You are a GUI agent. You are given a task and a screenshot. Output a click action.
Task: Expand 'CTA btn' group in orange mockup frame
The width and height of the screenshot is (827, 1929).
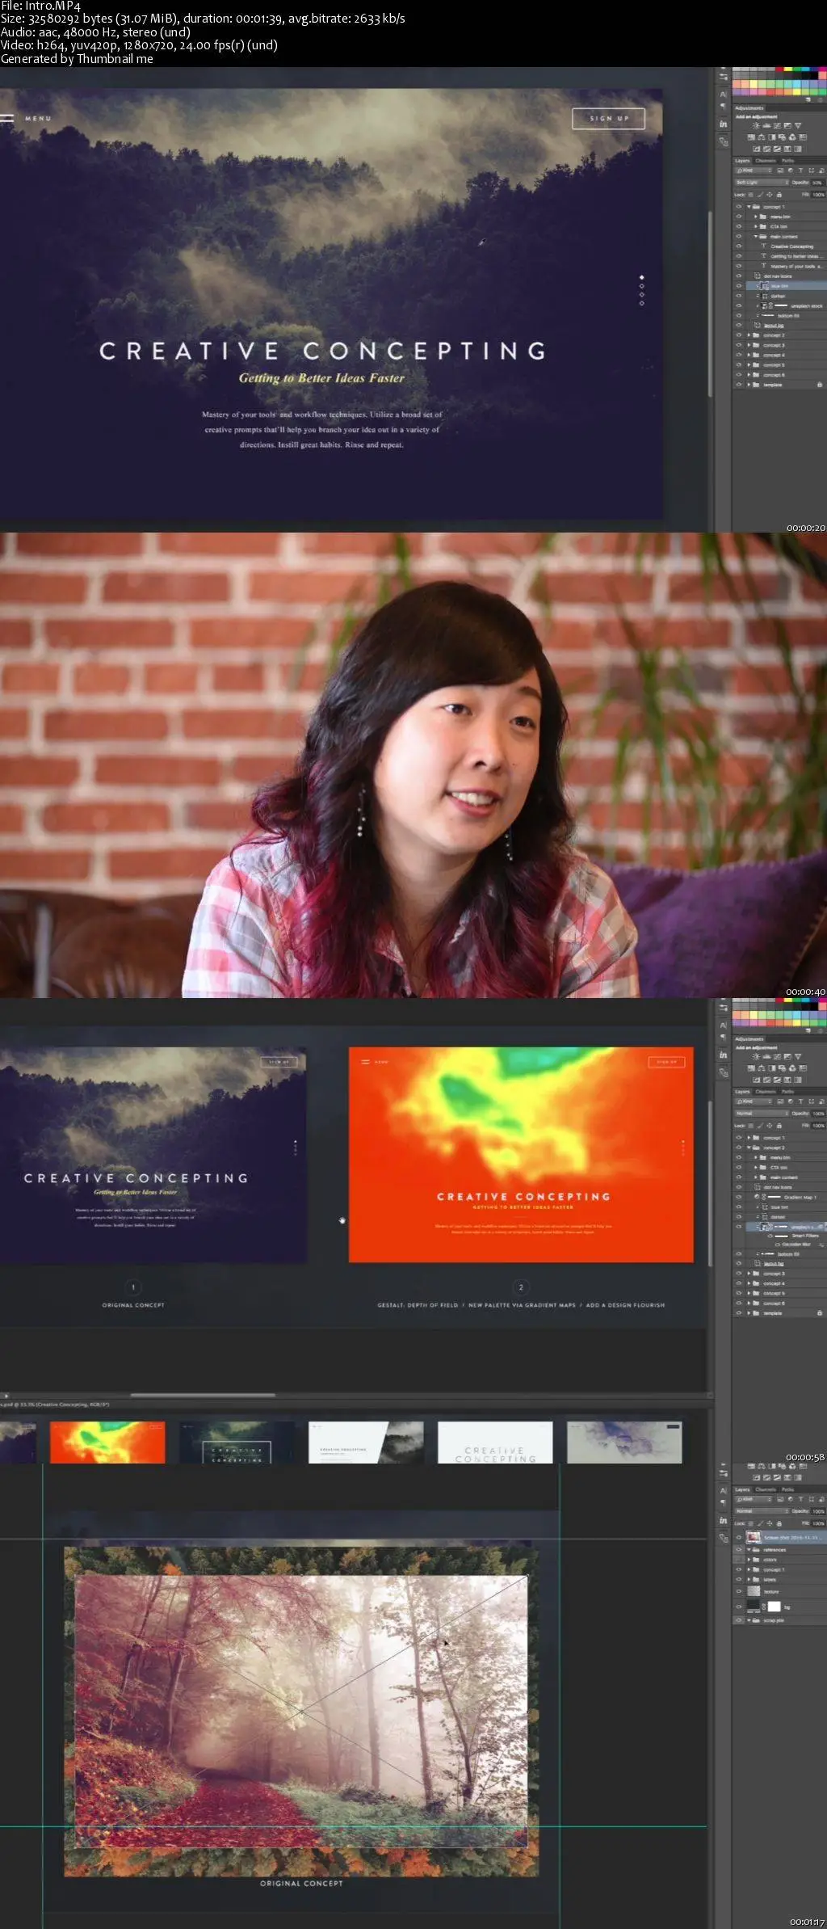755,1167
